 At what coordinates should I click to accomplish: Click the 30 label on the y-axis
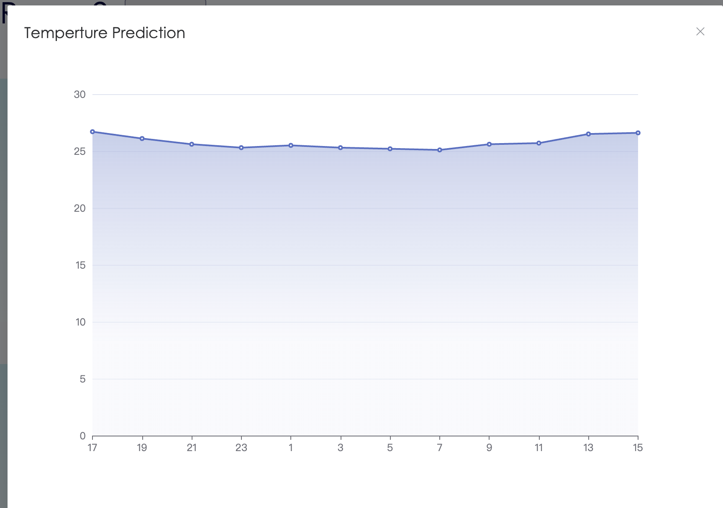(79, 95)
